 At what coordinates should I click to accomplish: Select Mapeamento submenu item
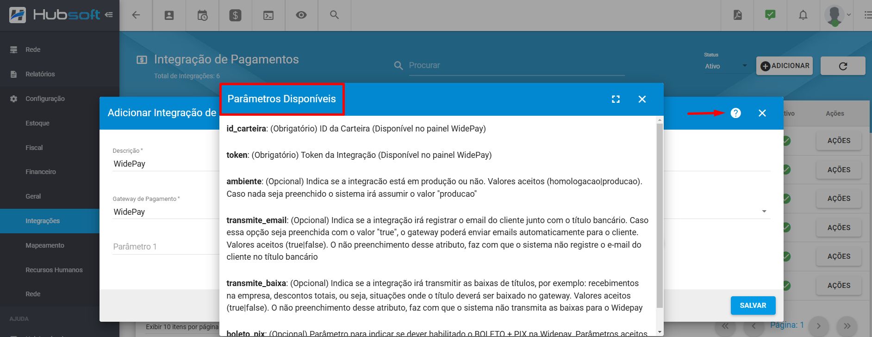[45, 245]
